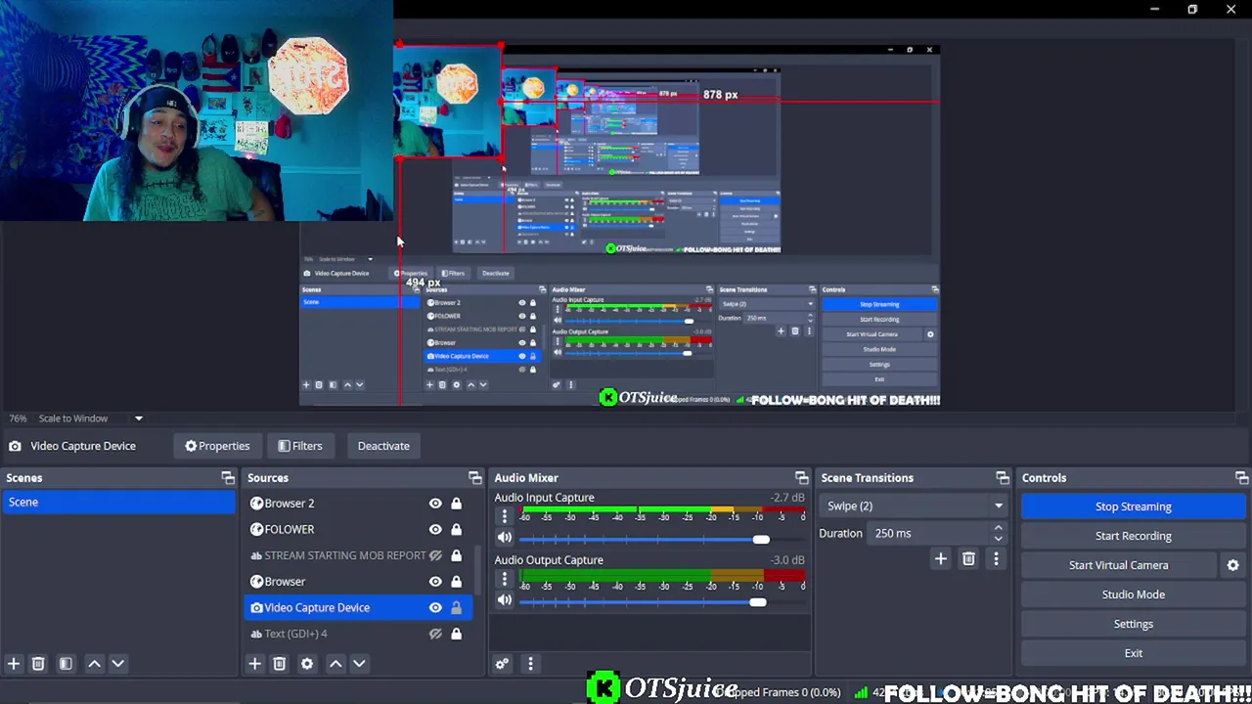The image size is (1252, 704).
Task: Move source down arrow in Sources panel
Action: click(x=359, y=664)
